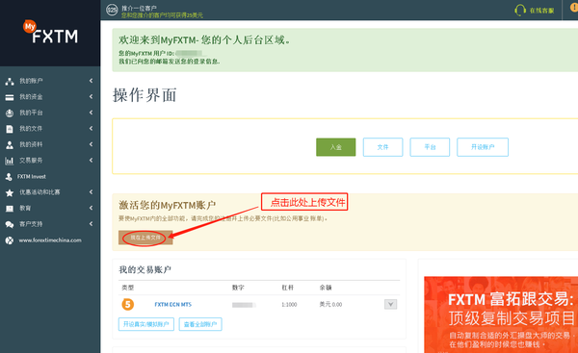Click the 平台 button
Viewport: 578px width, 353px height.
[x=430, y=147]
